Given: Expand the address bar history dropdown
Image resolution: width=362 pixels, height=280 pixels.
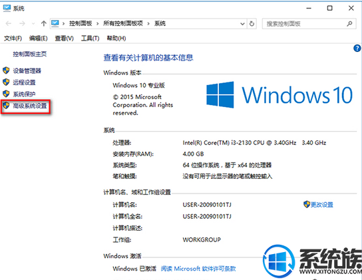Looking at the screenshot, I should 242,24.
